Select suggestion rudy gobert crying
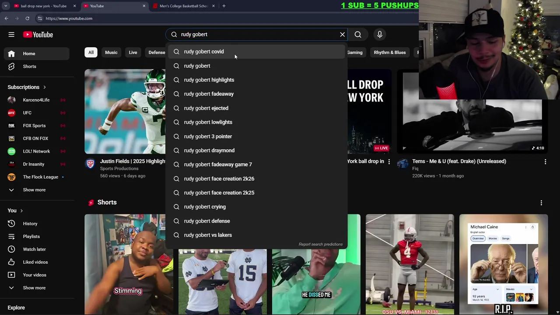The image size is (560, 315). click(x=256, y=207)
